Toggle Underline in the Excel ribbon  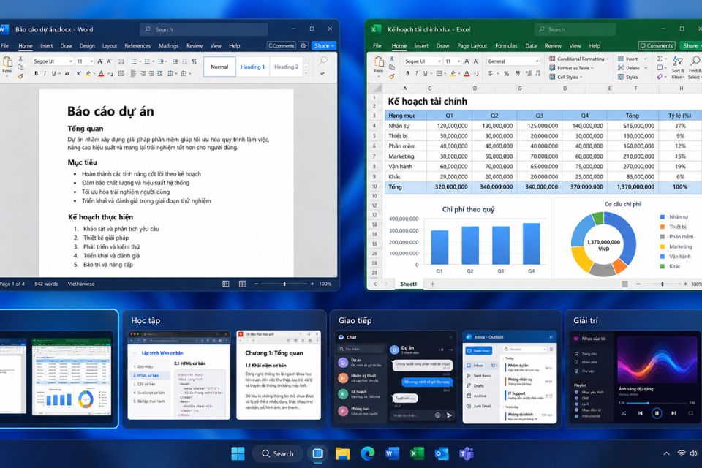pos(426,73)
